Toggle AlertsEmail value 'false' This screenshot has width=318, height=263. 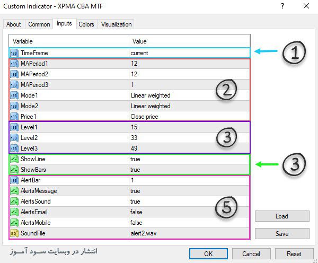[x=189, y=212]
